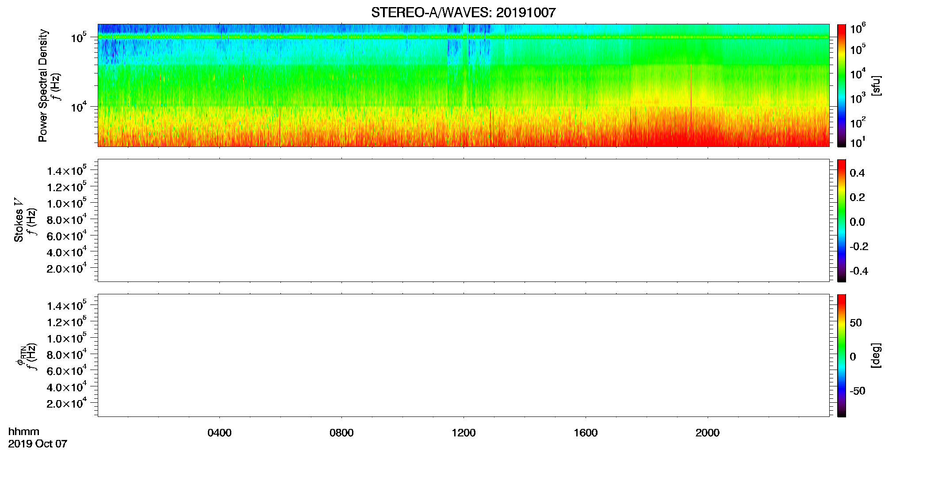Viewport: 927px width, 478px height.
Task: Click the STEREO-A/WAVES: 20191007 plot title
Action: [463, 12]
